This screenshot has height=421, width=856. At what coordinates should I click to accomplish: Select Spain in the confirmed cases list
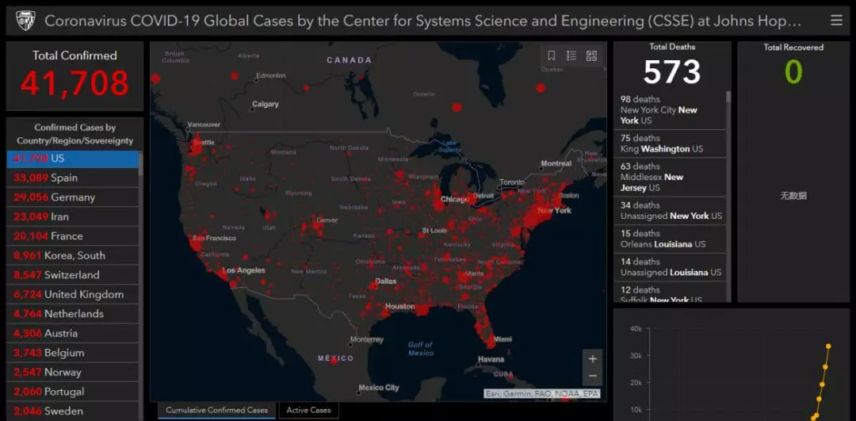[x=73, y=178]
